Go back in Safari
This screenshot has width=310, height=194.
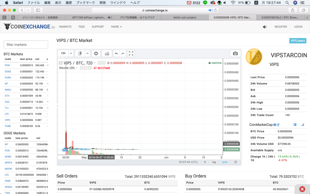click(x=22, y=10)
